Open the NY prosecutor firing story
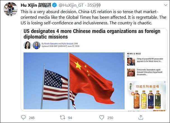Image resolution: width=170 pixels, height=123 pixels. pyautogui.click(x=147, y=62)
